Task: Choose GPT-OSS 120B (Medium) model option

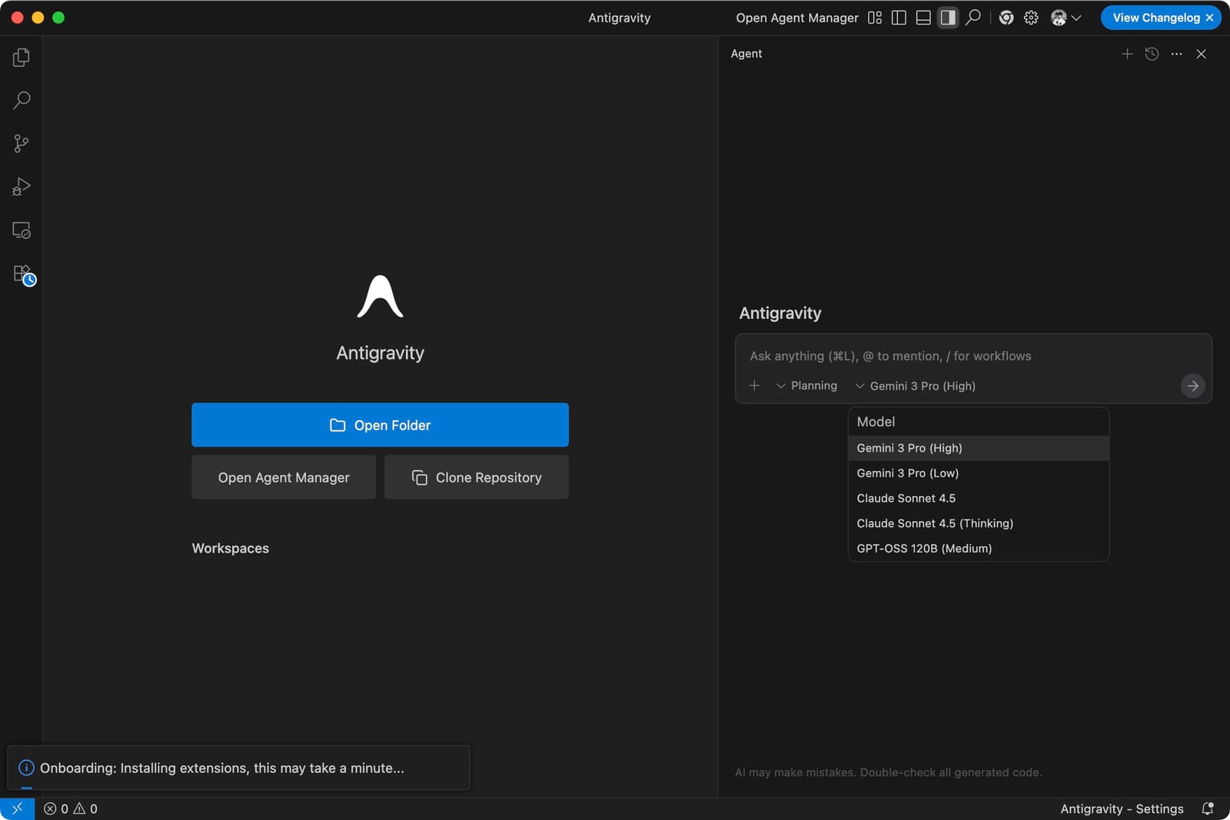Action: click(x=923, y=548)
